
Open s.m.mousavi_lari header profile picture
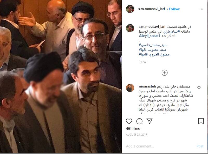coord(130,9)
